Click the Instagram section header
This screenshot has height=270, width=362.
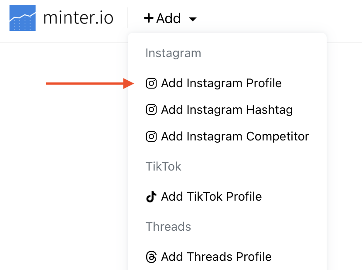[x=173, y=53]
